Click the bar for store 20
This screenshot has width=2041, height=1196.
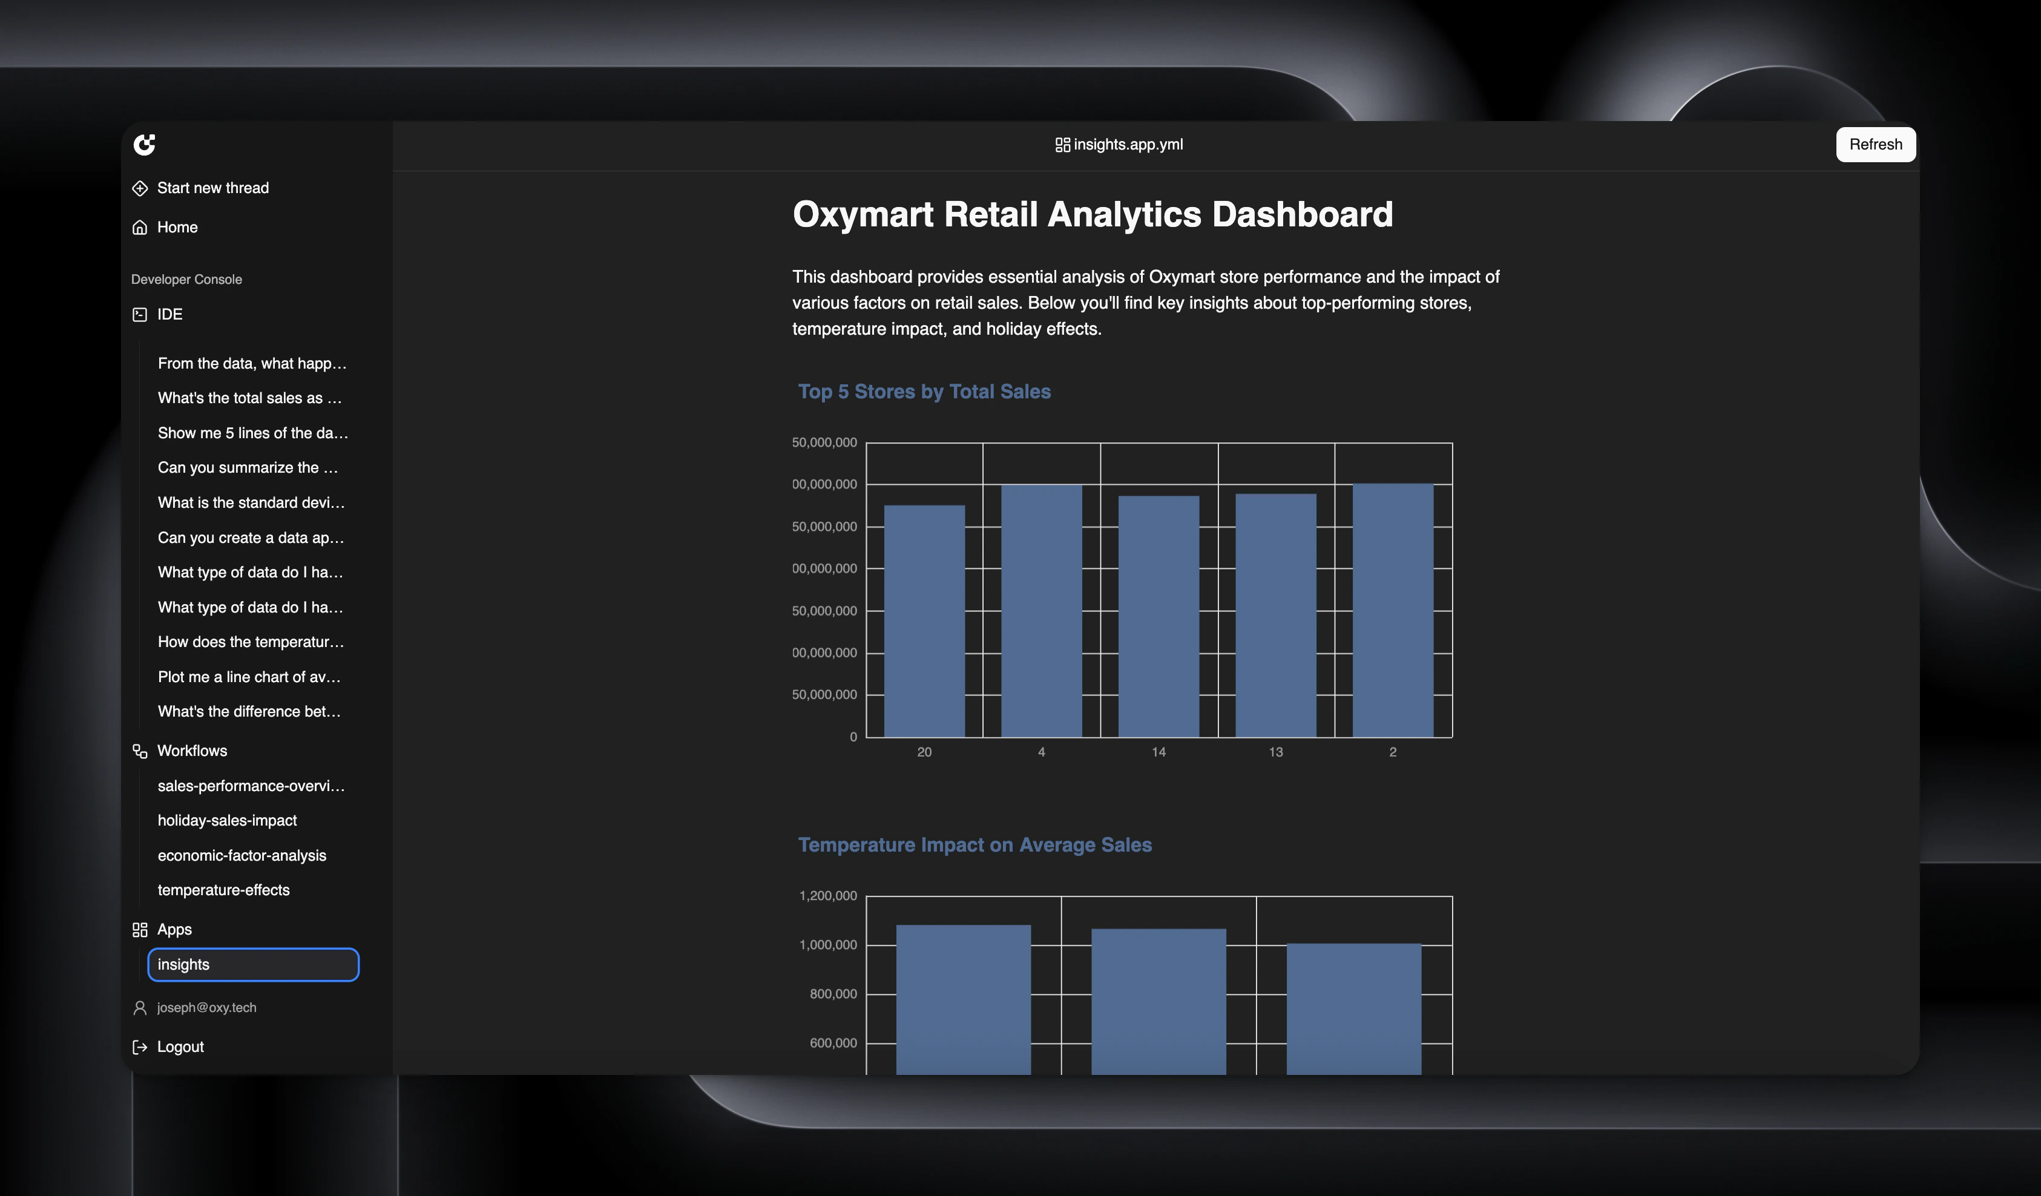[924, 621]
